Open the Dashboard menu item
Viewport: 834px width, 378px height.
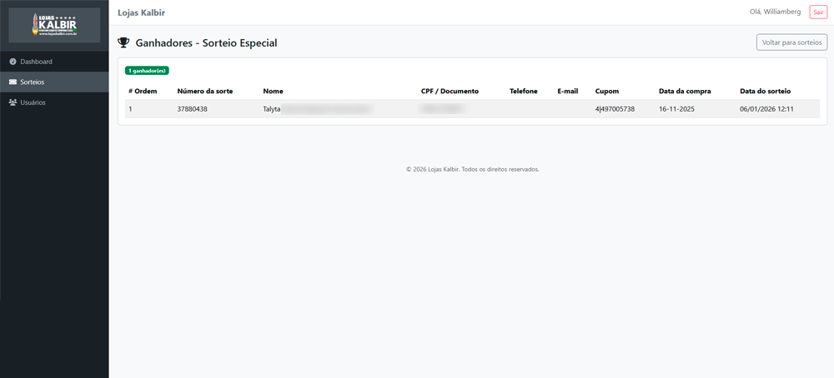54,62
